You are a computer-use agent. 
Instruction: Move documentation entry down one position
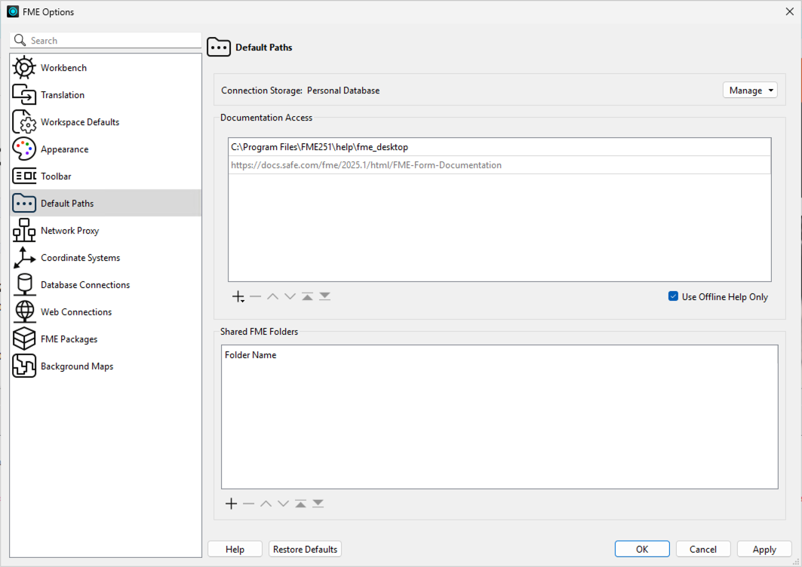(290, 296)
